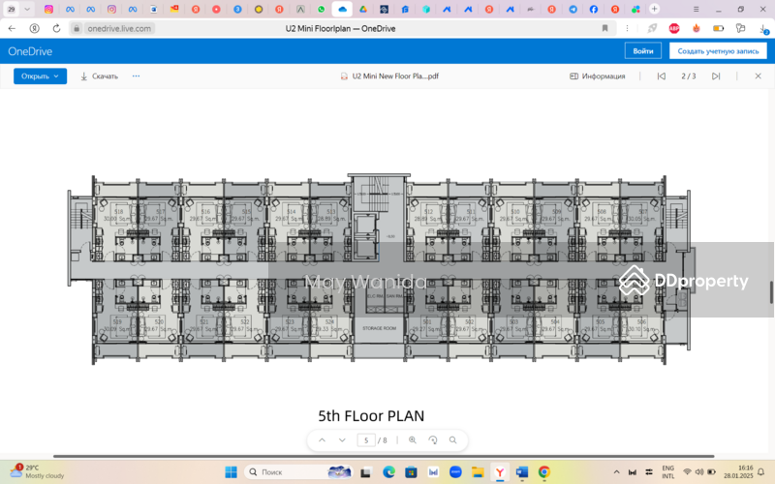Launch Microsoft Edge from the taskbar
This screenshot has width=775, height=484.
[x=388, y=472]
